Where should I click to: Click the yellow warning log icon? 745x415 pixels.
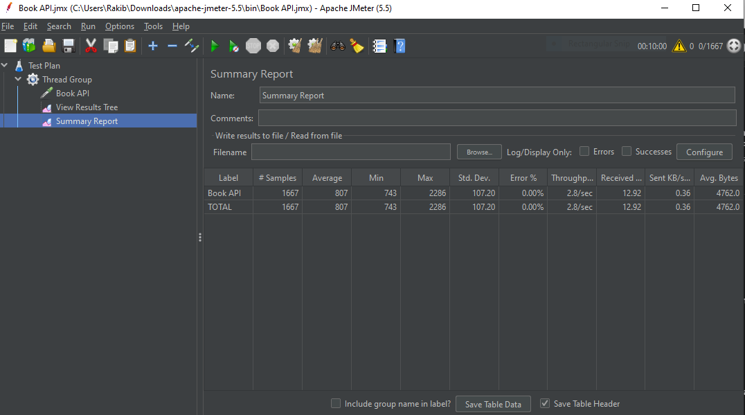679,46
